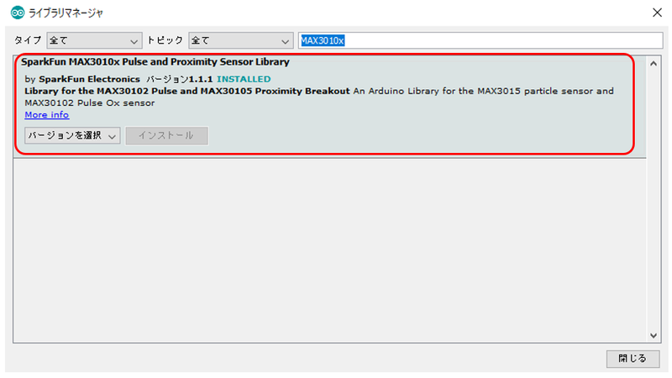
Task: Click the インストール button
Action: [166, 136]
